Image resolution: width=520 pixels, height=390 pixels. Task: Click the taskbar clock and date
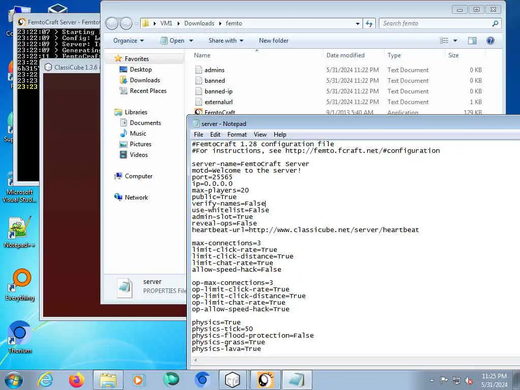(x=494, y=380)
